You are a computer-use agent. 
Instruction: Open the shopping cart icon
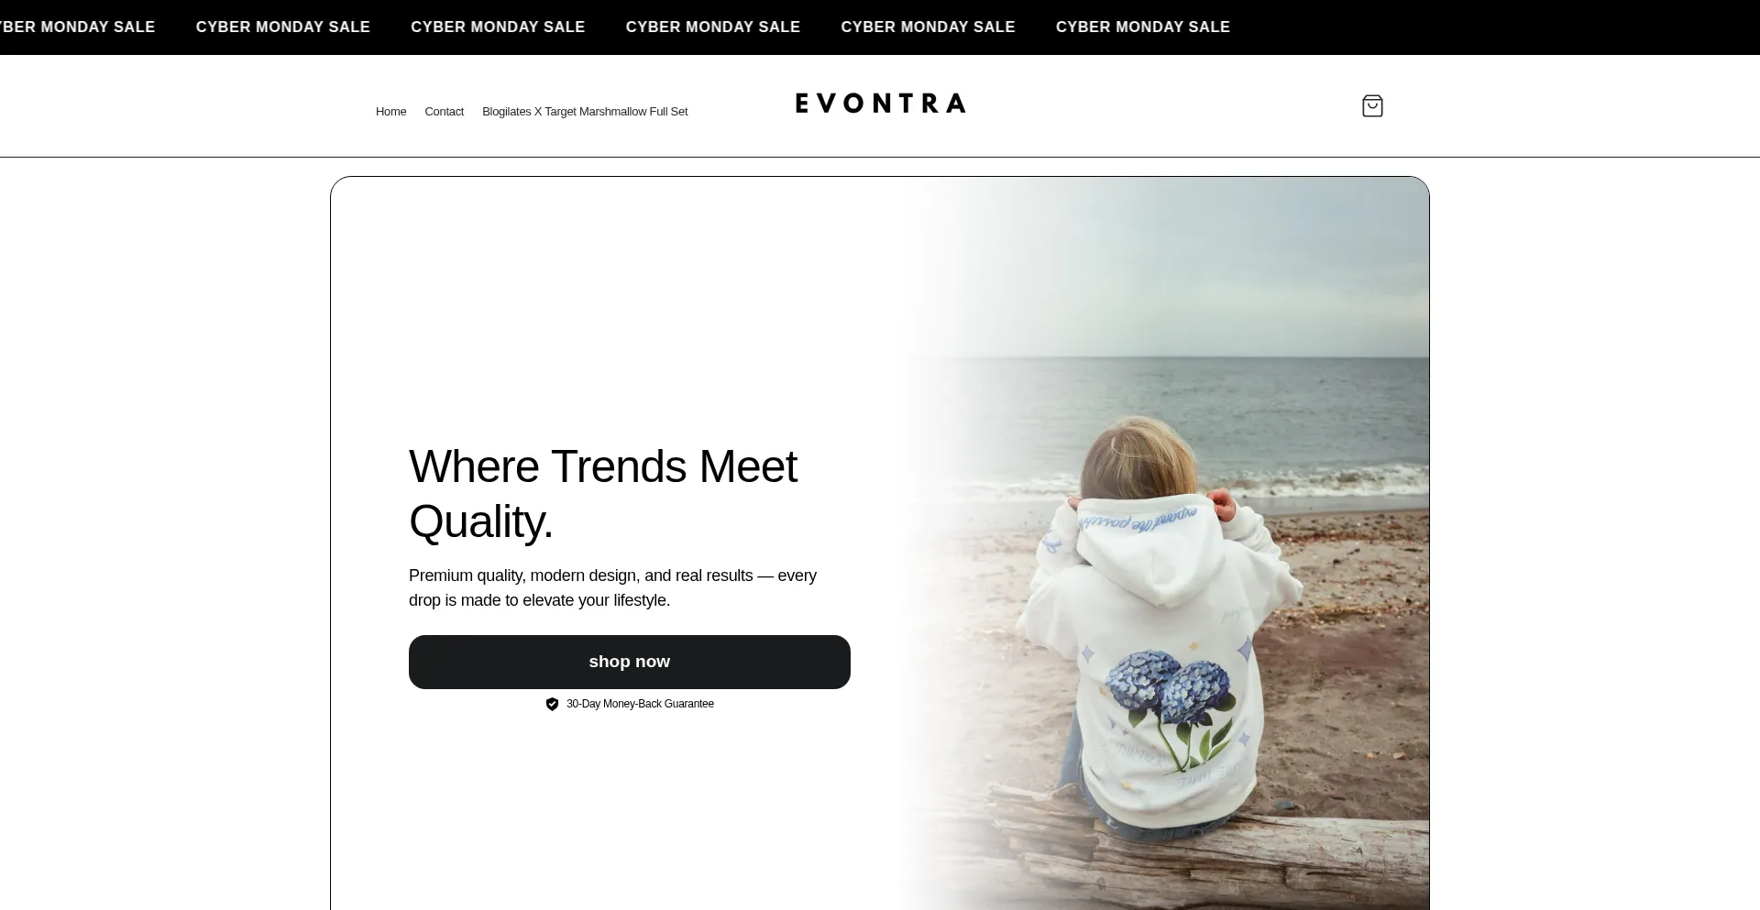[1372, 106]
